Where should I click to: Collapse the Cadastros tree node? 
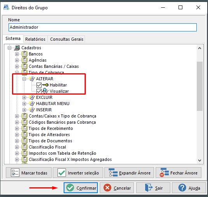[x=9, y=48]
